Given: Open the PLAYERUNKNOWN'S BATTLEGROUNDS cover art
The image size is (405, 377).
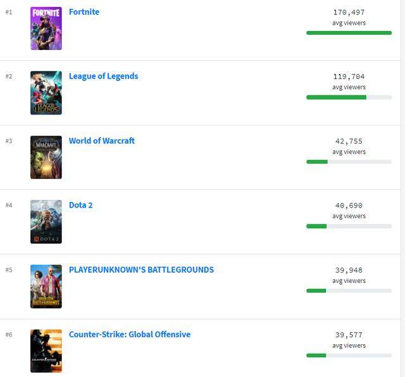Looking at the screenshot, I should tap(46, 287).
